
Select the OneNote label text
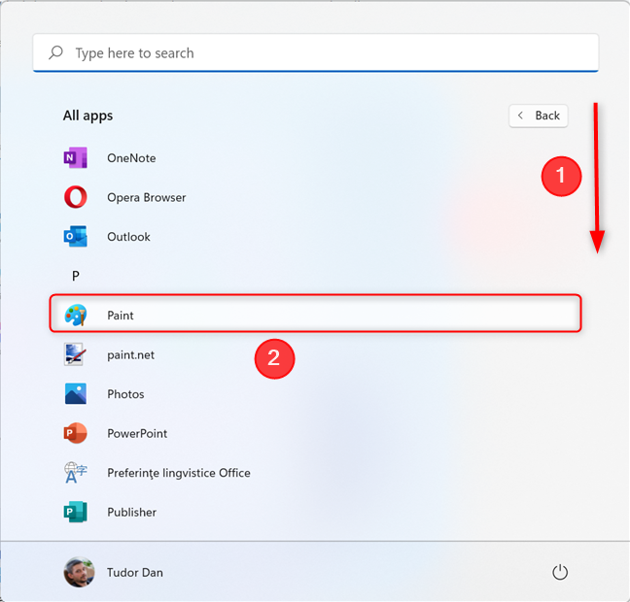tap(131, 157)
